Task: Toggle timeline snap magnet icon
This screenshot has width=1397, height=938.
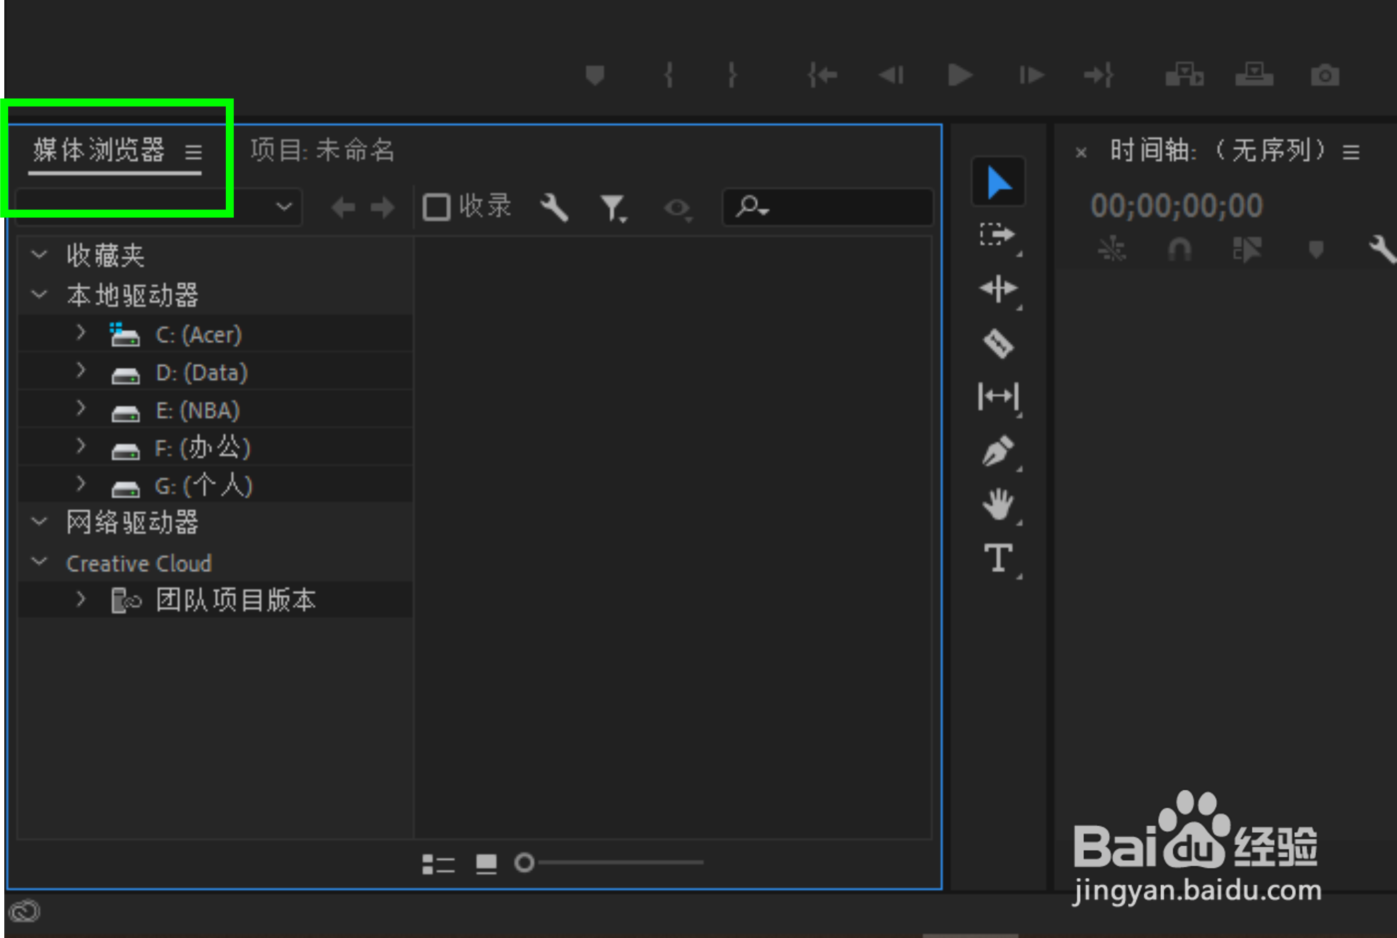Action: [x=1179, y=250]
